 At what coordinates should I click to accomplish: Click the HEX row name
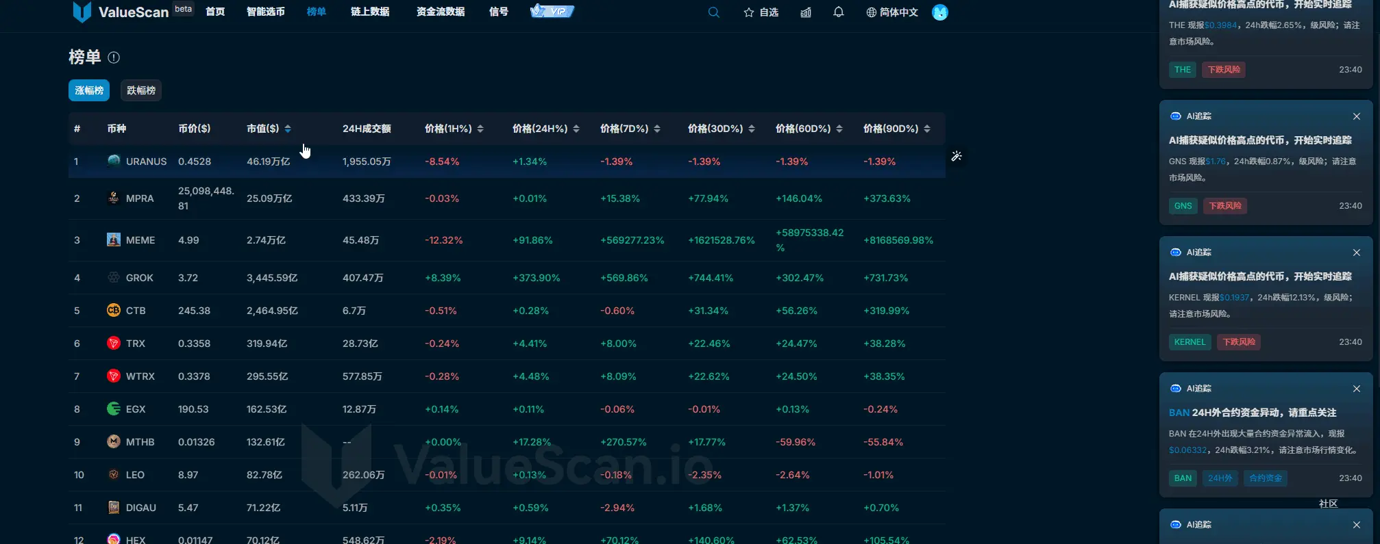pyautogui.click(x=136, y=539)
